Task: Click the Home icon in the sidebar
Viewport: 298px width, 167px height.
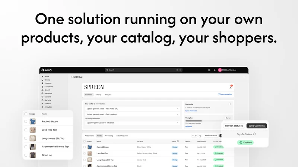Action: coord(42,76)
